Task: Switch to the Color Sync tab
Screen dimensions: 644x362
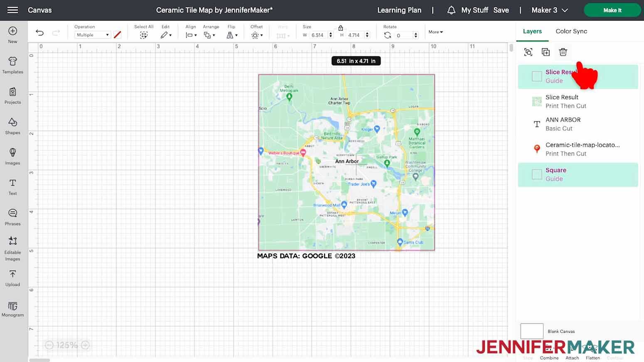Action: [571, 31]
